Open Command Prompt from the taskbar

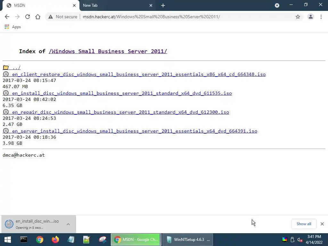24,240
